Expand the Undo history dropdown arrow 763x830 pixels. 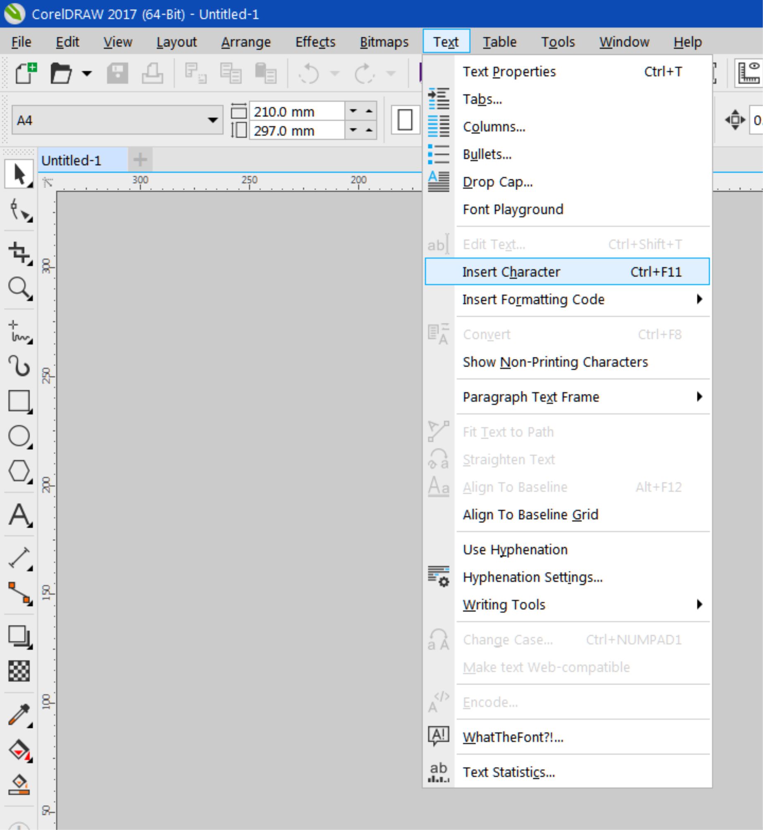[335, 74]
